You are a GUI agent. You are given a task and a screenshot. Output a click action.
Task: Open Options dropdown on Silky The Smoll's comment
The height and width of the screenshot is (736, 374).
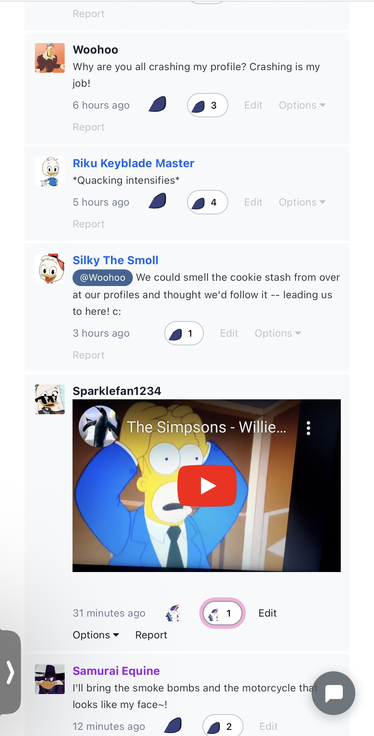[x=278, y=333]
